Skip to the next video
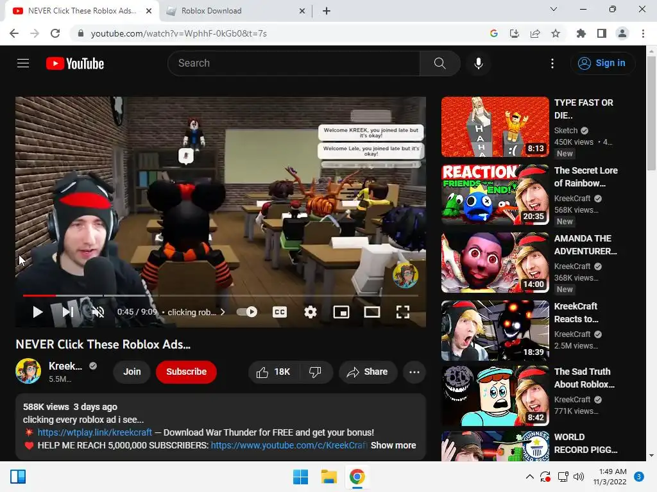The width and height of the screenshot is (657, 492). click(68, 312)
